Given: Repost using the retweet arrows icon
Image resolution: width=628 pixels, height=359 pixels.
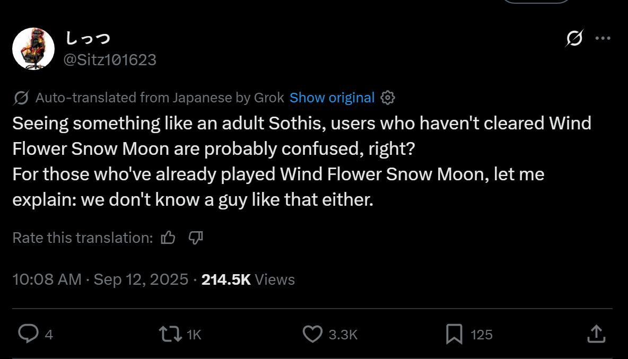Looking at the screenshot, I should point(170,334).
